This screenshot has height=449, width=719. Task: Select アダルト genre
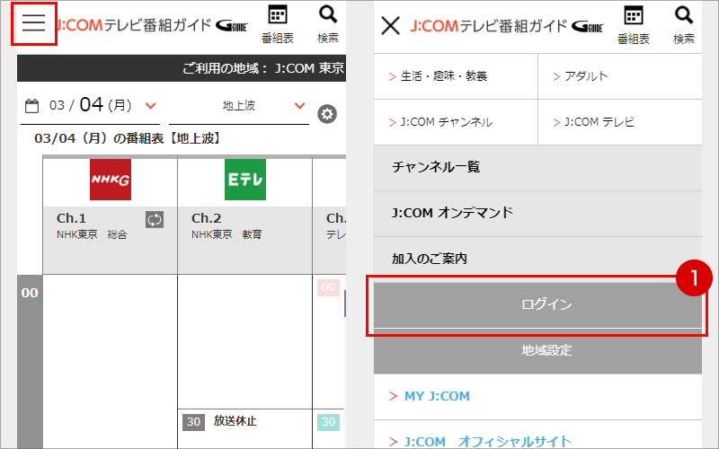pos(620,76)
